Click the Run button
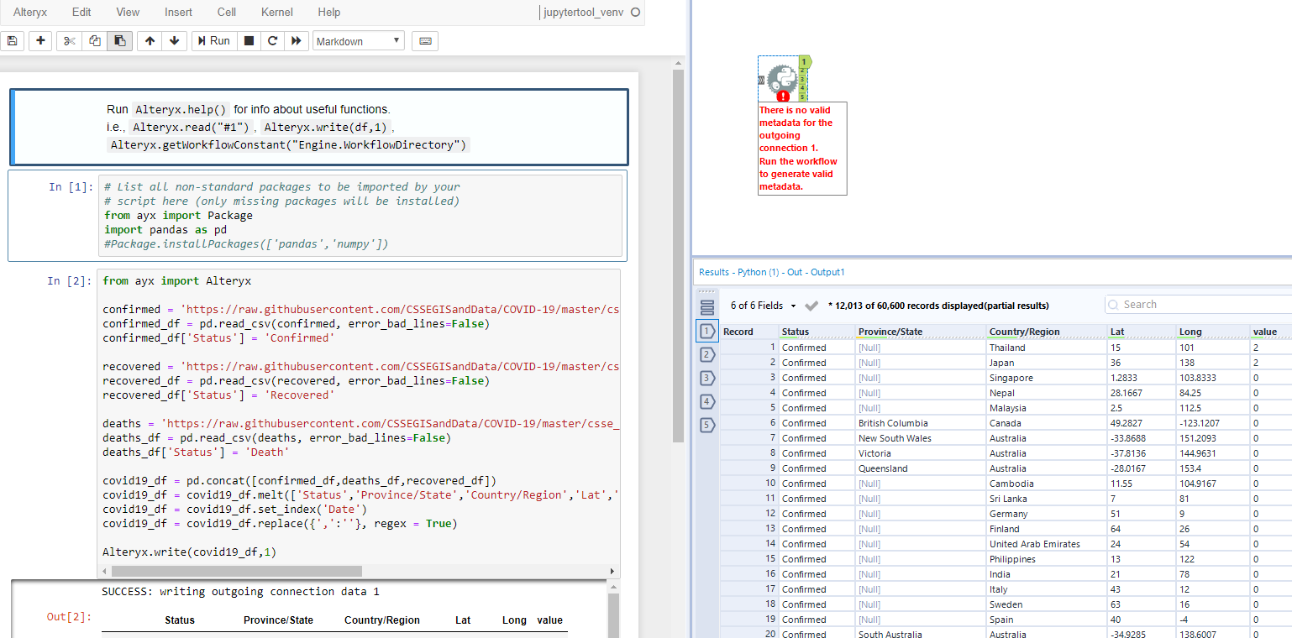 (x=213, y=41)
